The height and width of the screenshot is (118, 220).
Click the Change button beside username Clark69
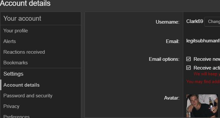coord(212,22)
